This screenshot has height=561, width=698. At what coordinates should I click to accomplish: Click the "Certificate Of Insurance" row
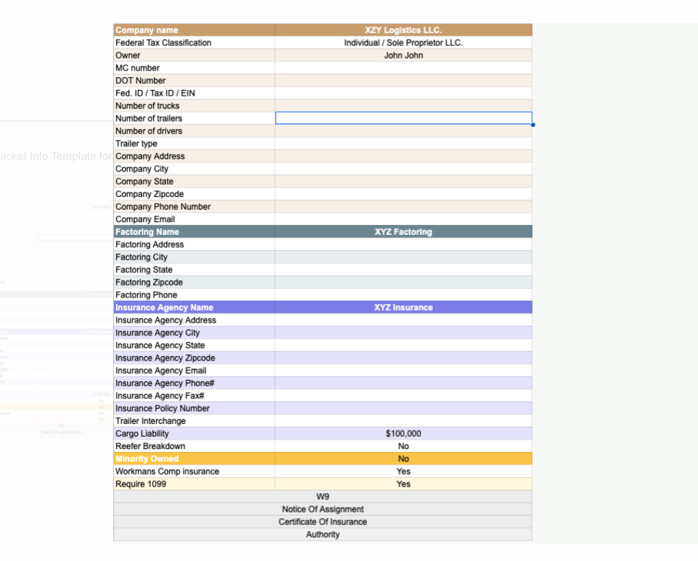pos(322,522)
